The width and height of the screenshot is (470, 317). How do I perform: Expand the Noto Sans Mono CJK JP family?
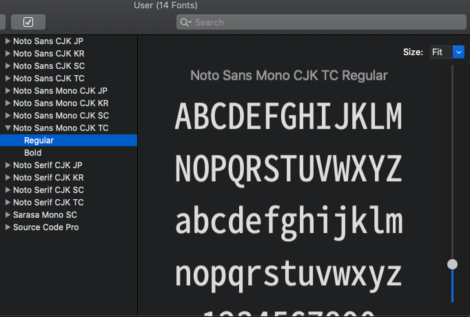(8, 90)
